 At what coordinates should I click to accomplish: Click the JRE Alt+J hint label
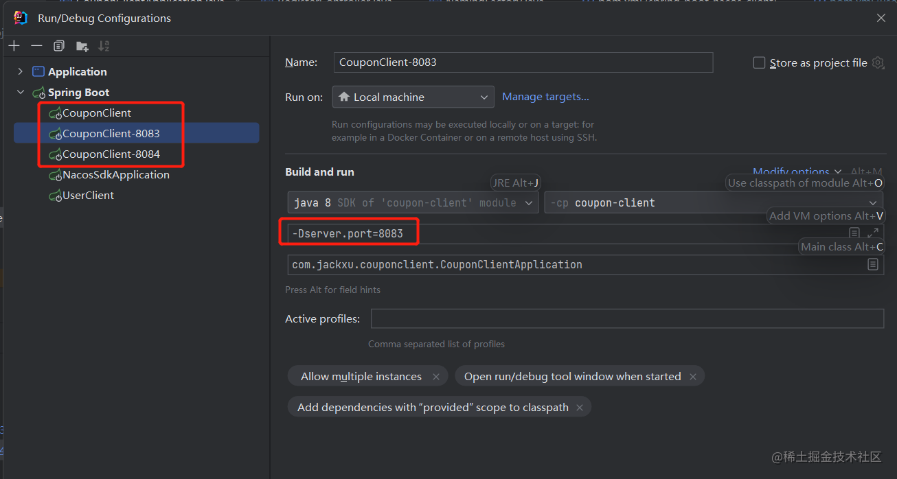point(516,183)
